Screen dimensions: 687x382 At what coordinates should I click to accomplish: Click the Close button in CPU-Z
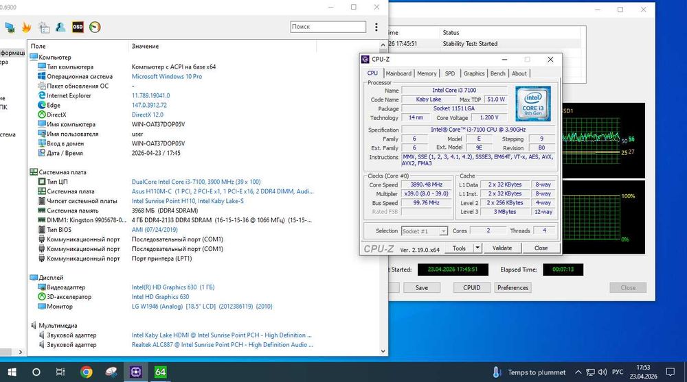click(541, 248)
